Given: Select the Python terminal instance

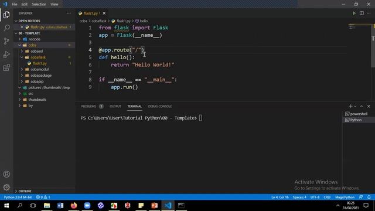Looking at the screenshot, I should pos(358,120).
